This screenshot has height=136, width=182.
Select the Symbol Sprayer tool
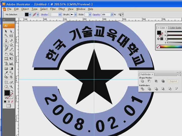coord(6,63)
